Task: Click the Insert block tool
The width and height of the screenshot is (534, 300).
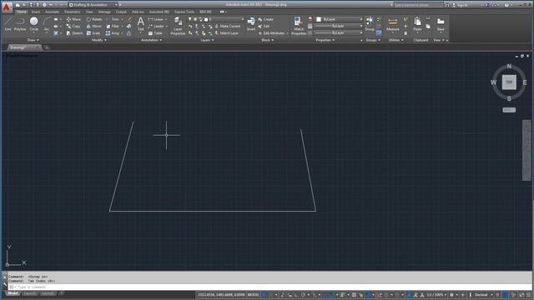Action: tap(251, 24)
